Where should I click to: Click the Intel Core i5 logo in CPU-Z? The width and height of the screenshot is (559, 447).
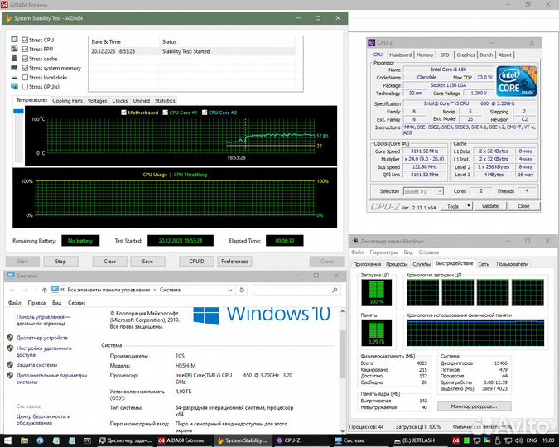[517, 81]
